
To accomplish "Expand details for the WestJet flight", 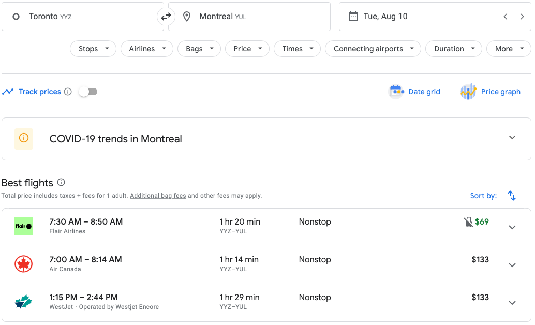I will [x=512, y=303].
